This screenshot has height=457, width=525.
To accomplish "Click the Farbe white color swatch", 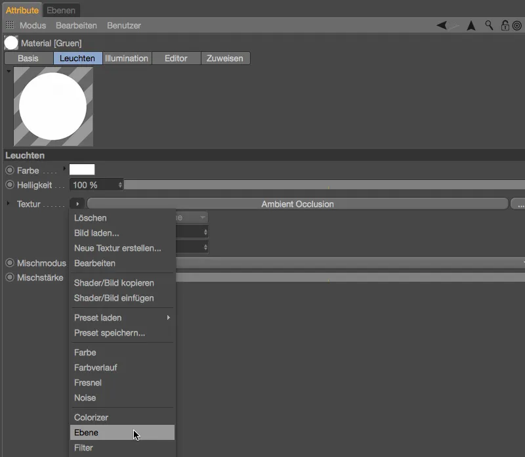I will coord(82,169).
